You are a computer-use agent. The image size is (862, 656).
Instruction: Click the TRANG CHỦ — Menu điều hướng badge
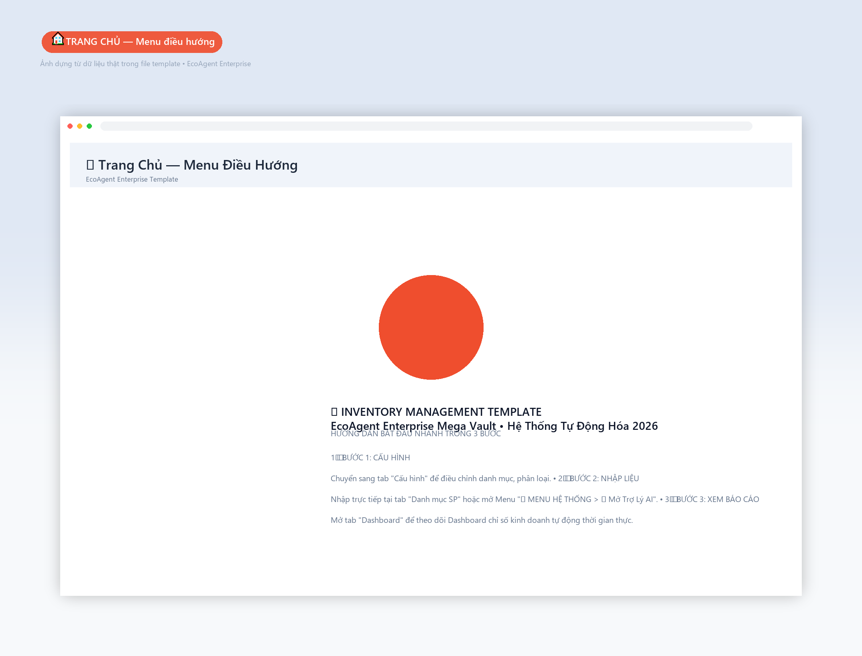click(x=132, y=42)
